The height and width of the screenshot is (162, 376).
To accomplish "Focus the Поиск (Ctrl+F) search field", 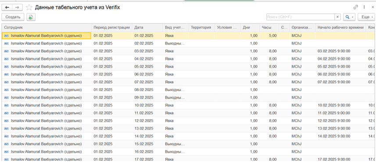I will click(301, 17).
